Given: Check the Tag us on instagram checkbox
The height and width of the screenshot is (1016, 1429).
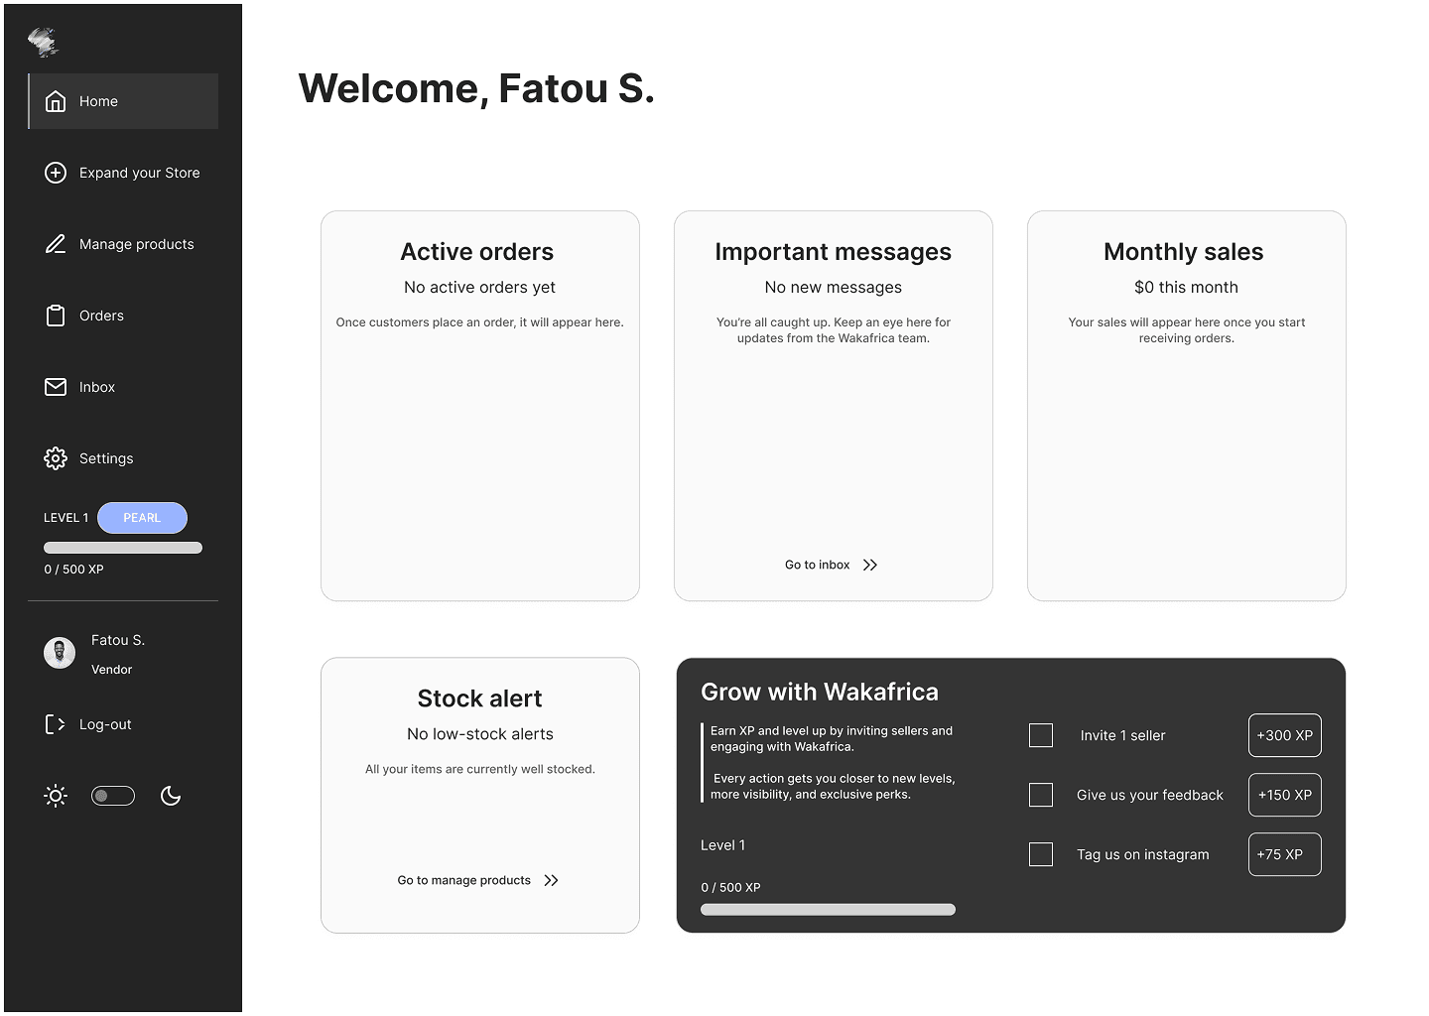Looking at the screenshot, I should click(1041, 854).
